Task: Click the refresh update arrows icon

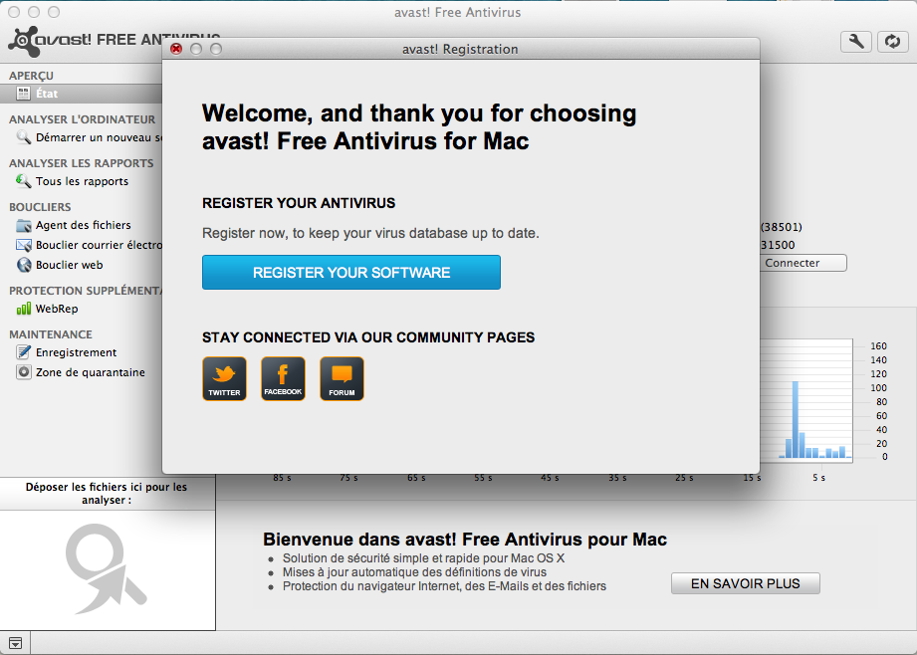Action: pos(892,42)
